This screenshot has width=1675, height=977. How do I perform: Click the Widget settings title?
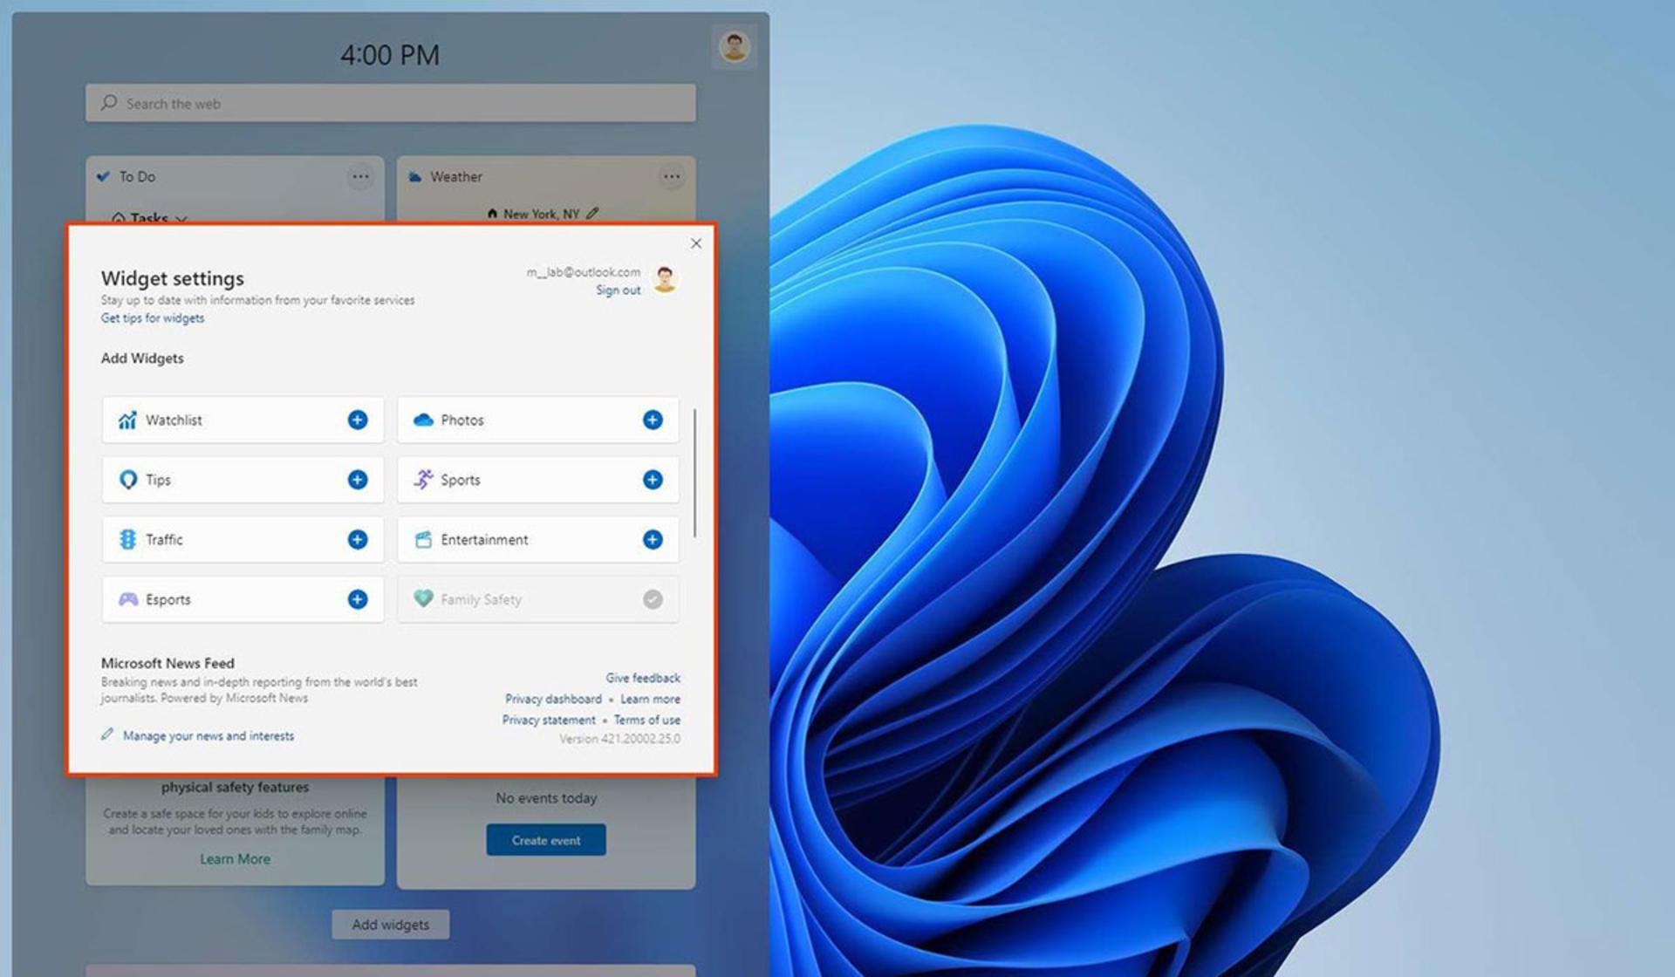point(173,278)
